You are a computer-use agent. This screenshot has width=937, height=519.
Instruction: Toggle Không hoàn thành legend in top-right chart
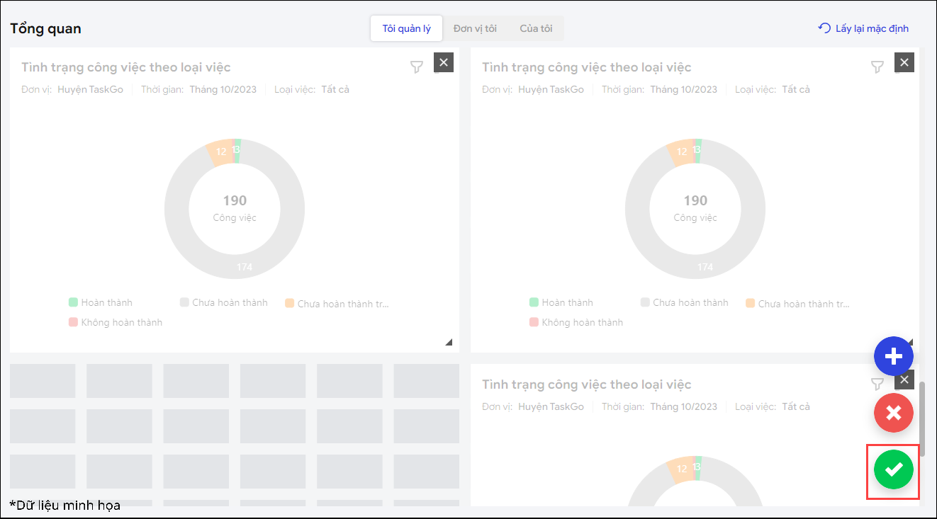point(576,322)
